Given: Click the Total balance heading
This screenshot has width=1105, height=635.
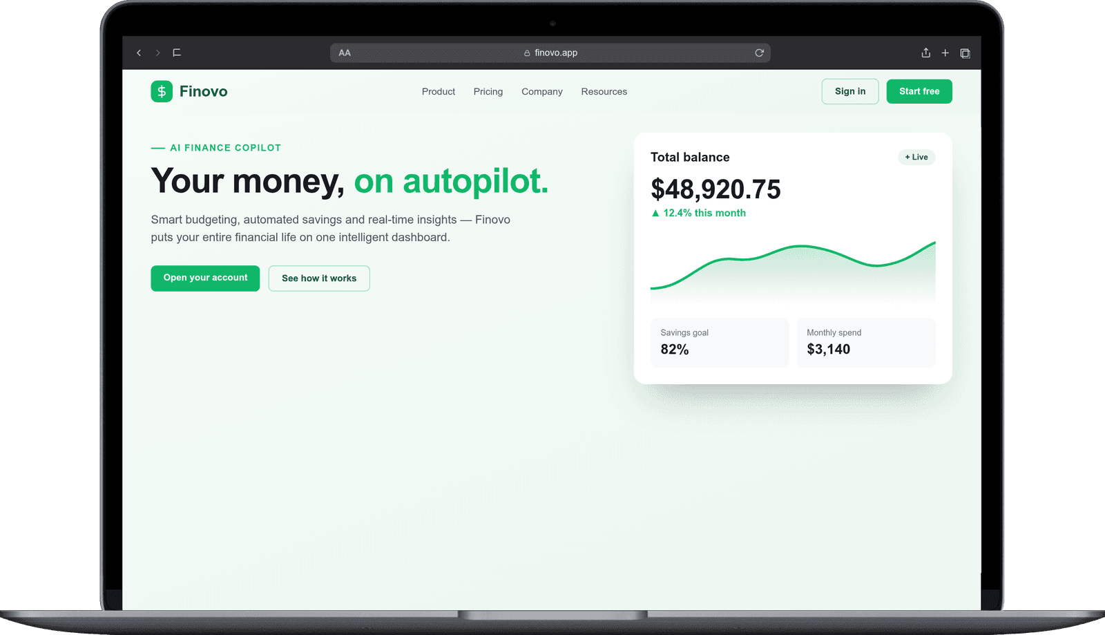Looking at the screenshot, I should (x=690, y=157).
